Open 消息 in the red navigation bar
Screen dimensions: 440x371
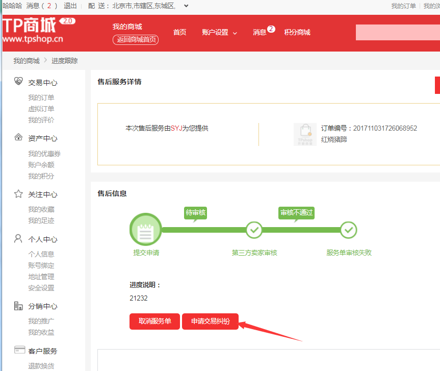pyautogui.click(x=260, y=33)
